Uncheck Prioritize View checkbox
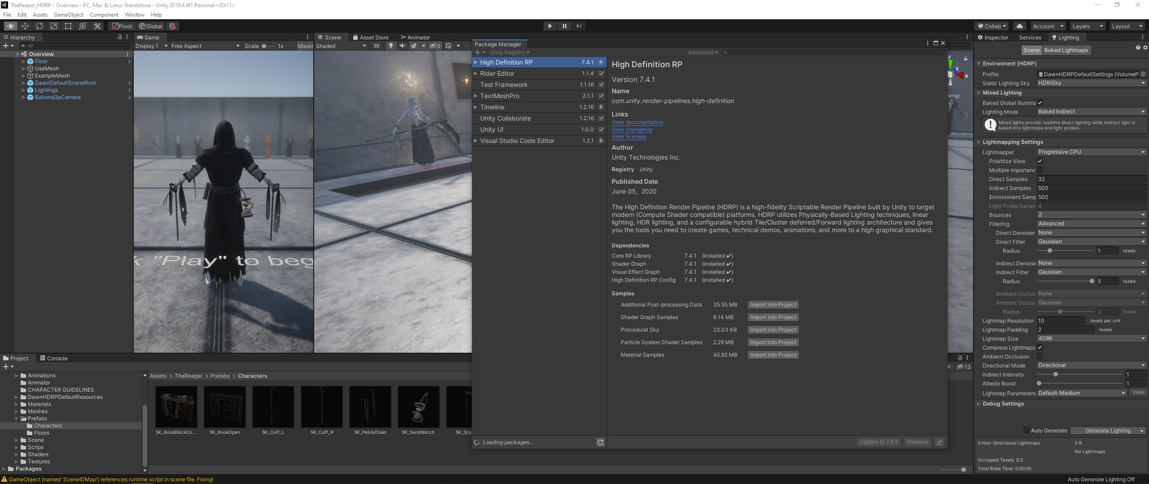1149x484 pixels. point(1040,161)
